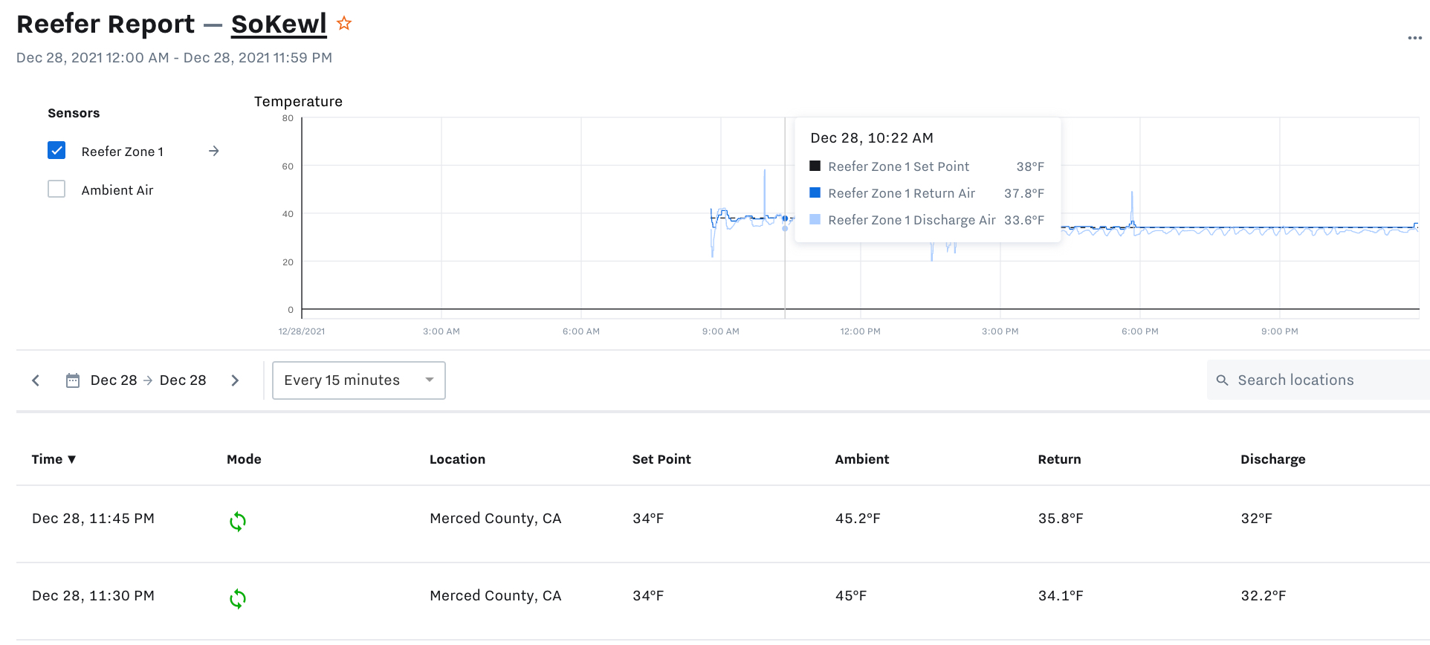This screenshot has width=1430, height=645.
Task: Click the 12:00 PM axis label
Action: [860, 331]
